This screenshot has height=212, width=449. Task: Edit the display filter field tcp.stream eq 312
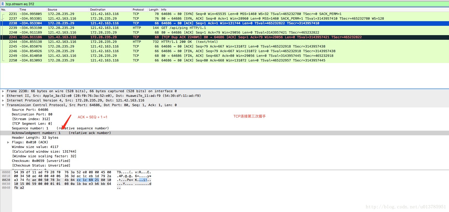(x=227, y=4)
